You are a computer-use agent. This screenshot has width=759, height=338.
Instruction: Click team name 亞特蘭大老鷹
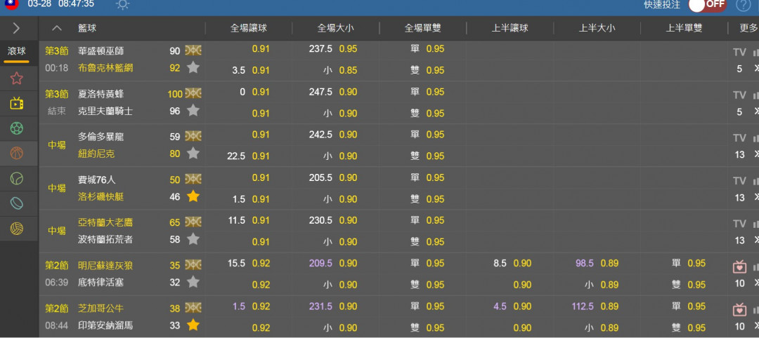105,222
